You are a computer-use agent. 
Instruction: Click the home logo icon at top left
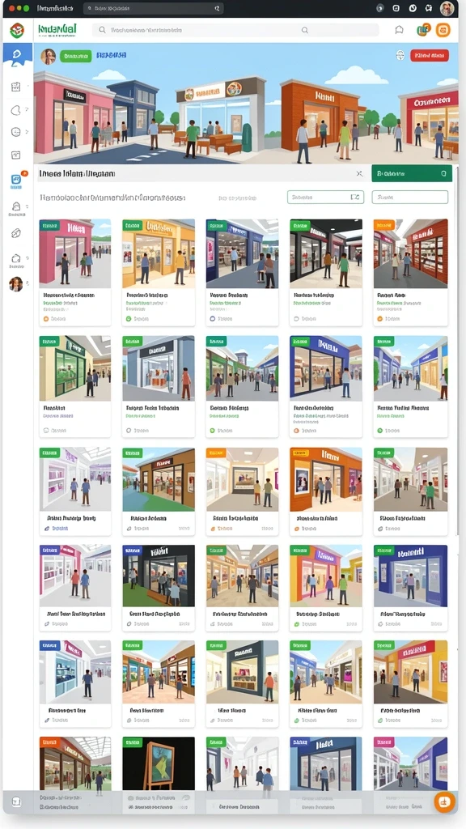(17, 30)
